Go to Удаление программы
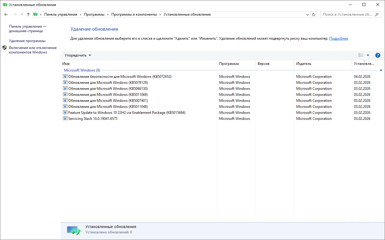Viewport: 385px width, 240px height. coord(27,41)
